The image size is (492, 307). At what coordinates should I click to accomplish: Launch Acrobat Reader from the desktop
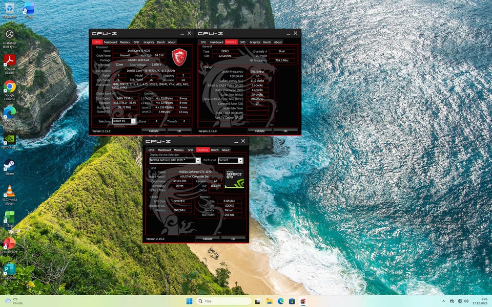pyautogui.click(x=9, y=64)
